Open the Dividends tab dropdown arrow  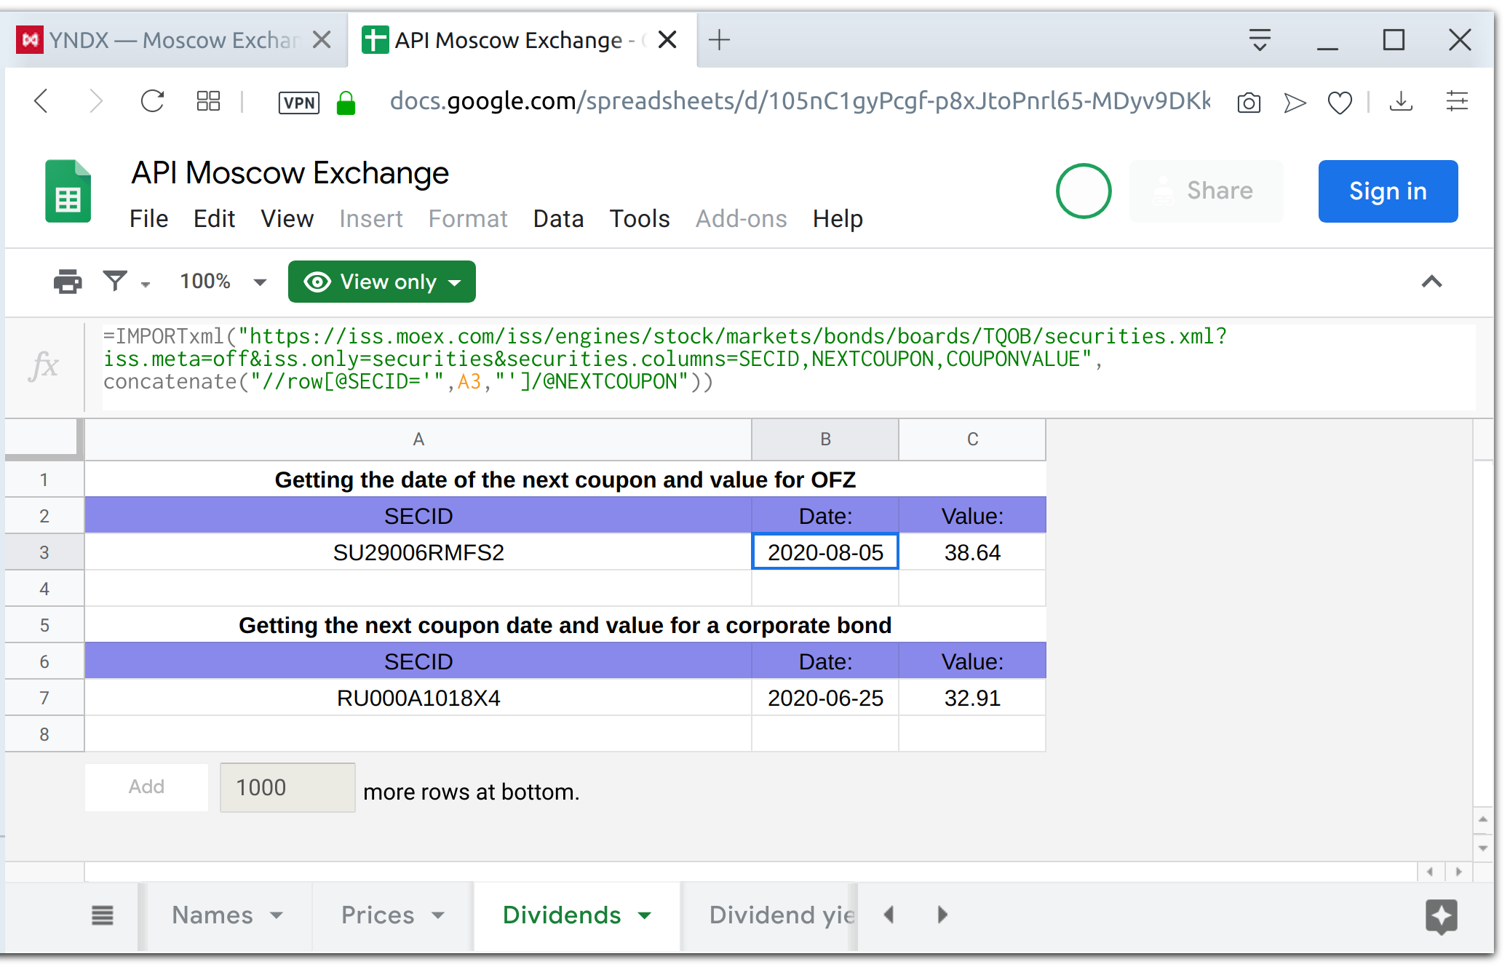645,915
